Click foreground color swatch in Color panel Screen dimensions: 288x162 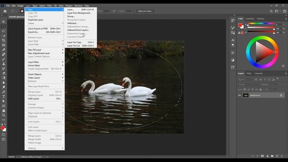point(240,25)
